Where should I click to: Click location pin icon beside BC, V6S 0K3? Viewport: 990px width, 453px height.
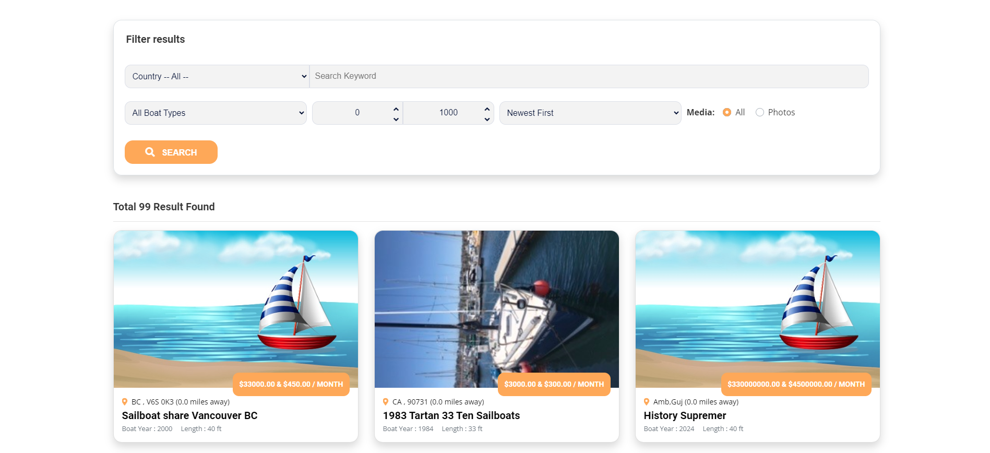pyautogui.click(x=125, y=402)
